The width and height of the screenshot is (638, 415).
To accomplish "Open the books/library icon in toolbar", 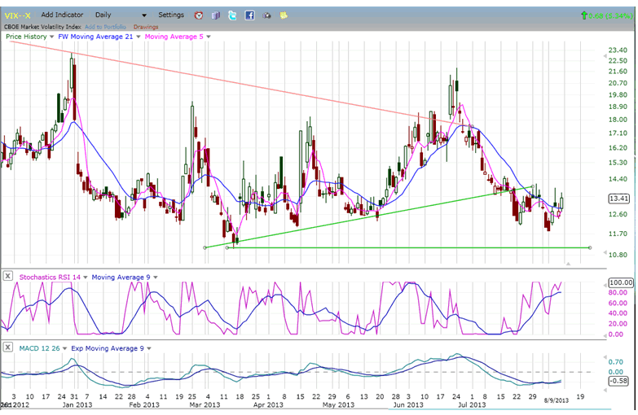I will tap(216, 15).
